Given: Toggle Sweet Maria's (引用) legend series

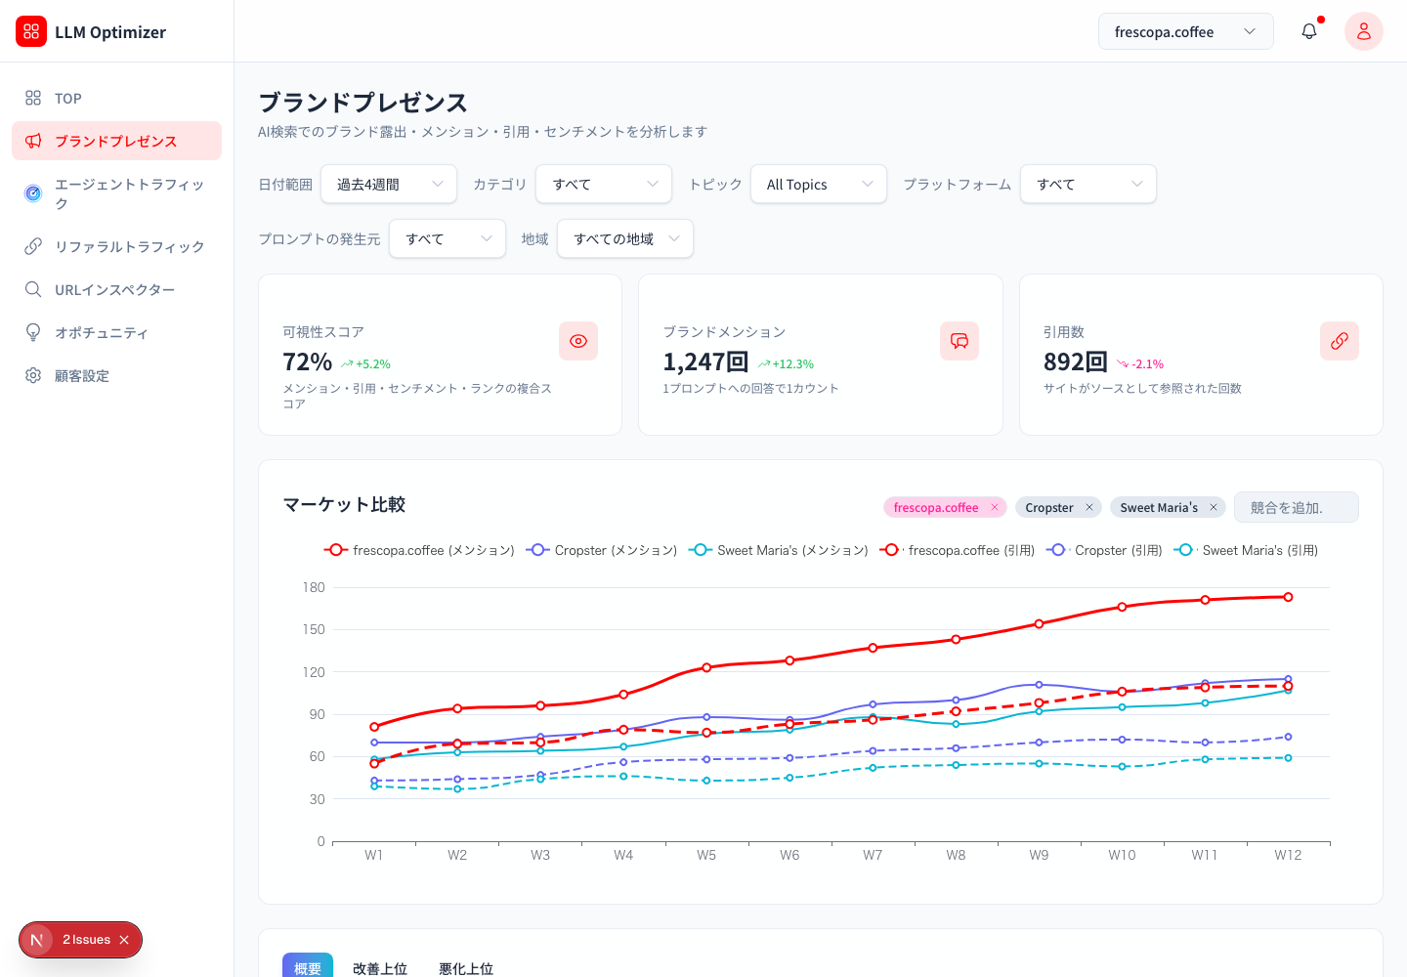Looking at the screenshot, I should (1246, 550).
